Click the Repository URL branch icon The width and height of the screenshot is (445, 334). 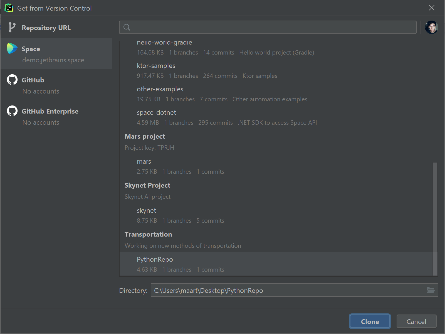point(12,28)
